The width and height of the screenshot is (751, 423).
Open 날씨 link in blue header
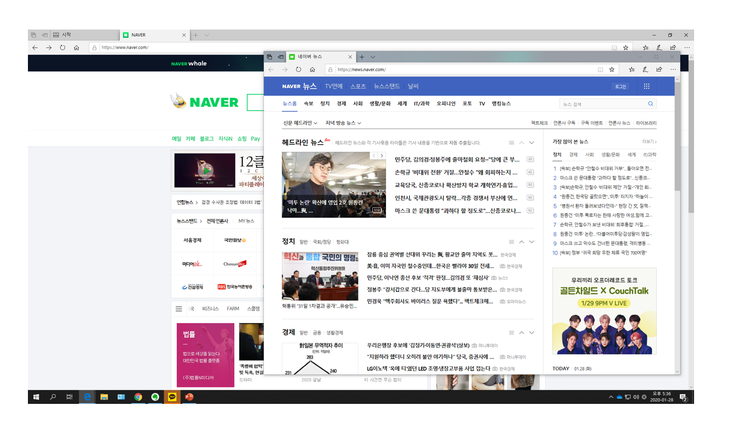click(x=413, y=86)
